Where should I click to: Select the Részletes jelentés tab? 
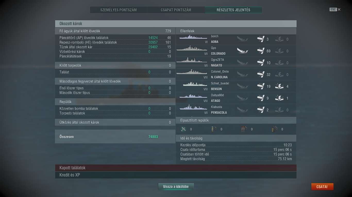coord(233,10)
